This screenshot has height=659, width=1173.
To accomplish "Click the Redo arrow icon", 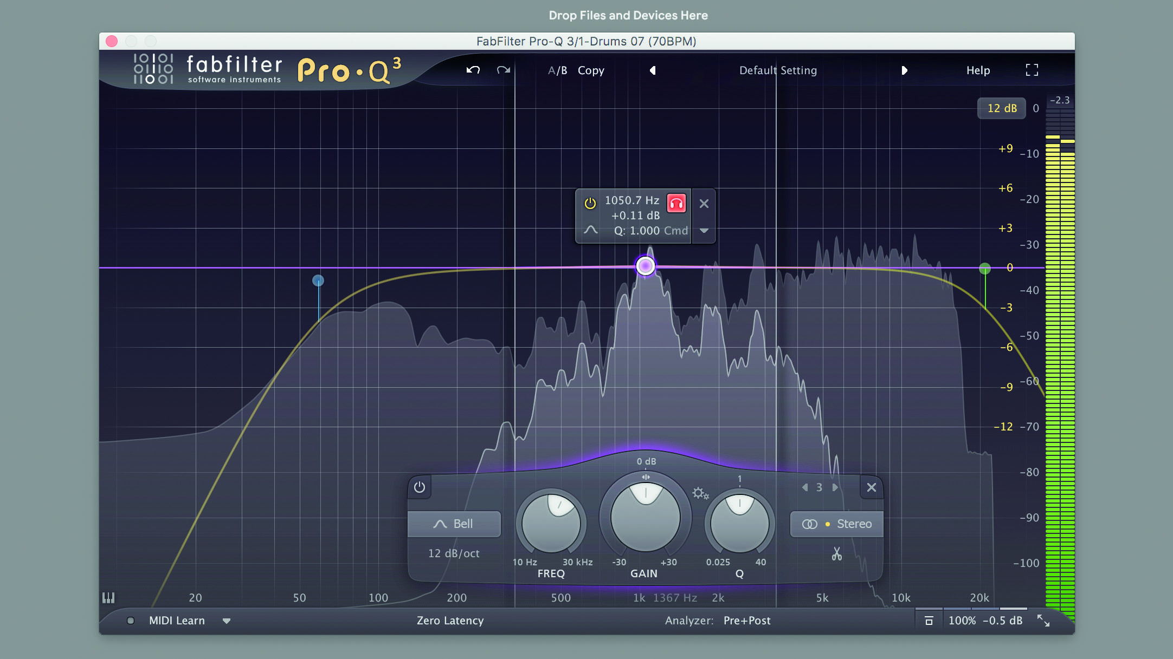I will 504,70.
